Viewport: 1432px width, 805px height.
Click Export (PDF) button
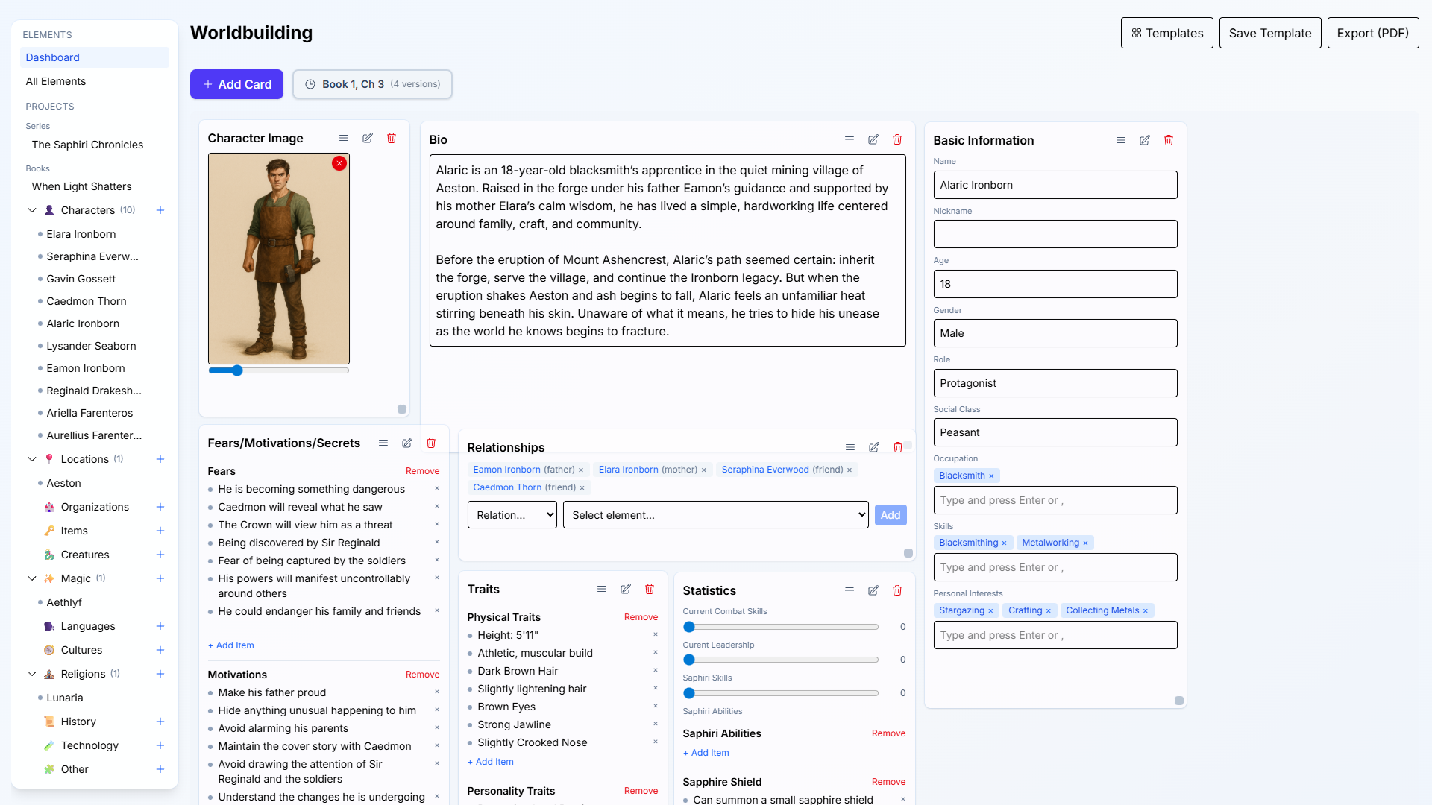[1372, 34]
